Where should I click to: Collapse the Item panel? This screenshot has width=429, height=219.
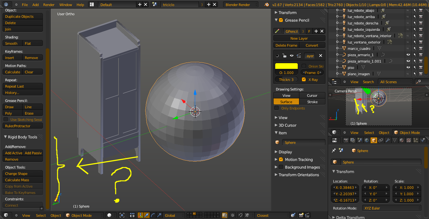pyautogui.click(x=276, y=133)
